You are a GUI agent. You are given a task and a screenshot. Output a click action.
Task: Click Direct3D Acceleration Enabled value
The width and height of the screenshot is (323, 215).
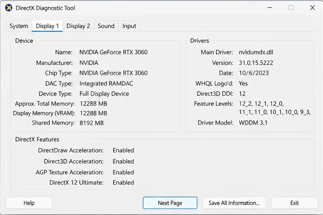tap(123, 161)
